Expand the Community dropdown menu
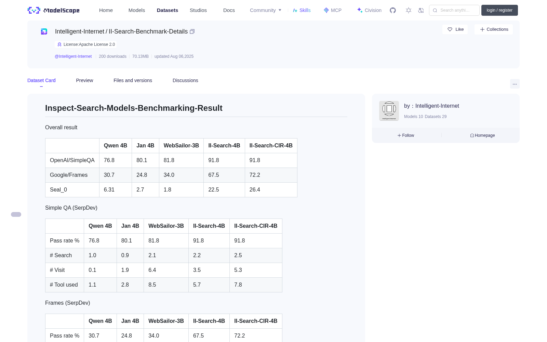This screenshot has height=342, width=547. (x=266, y=10)
